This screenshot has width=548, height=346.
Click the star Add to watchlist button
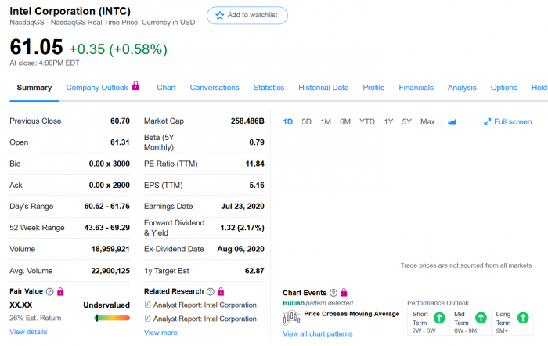click(247, 16)
